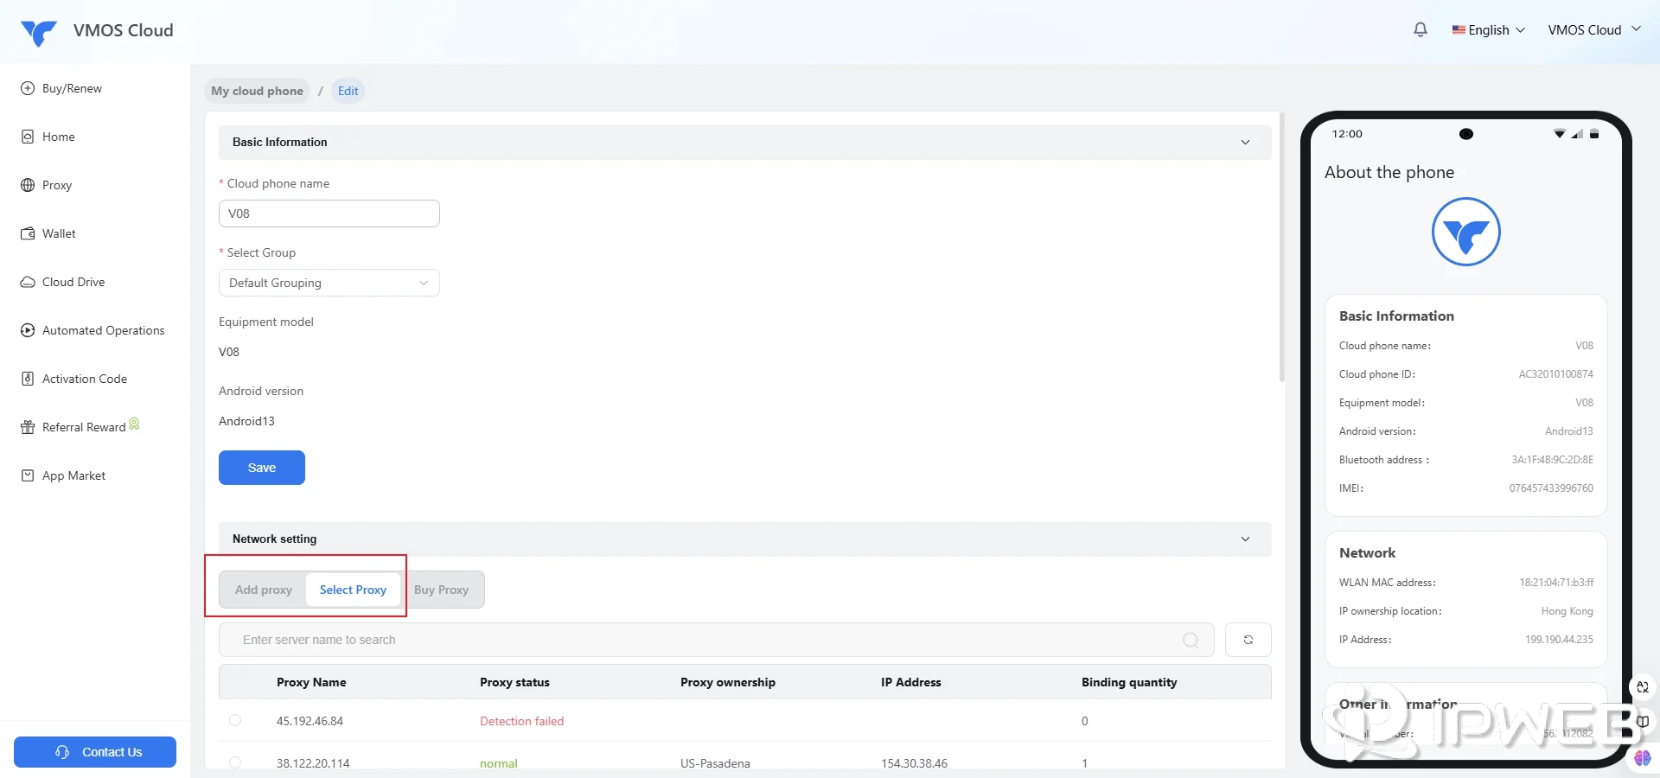Screen dimensions: 1660x778
Task: Click the refresh proxy list icon
Action: [1248, 640]
